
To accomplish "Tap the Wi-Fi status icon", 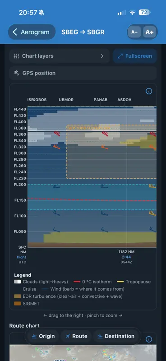I will (x=132, y=13).
